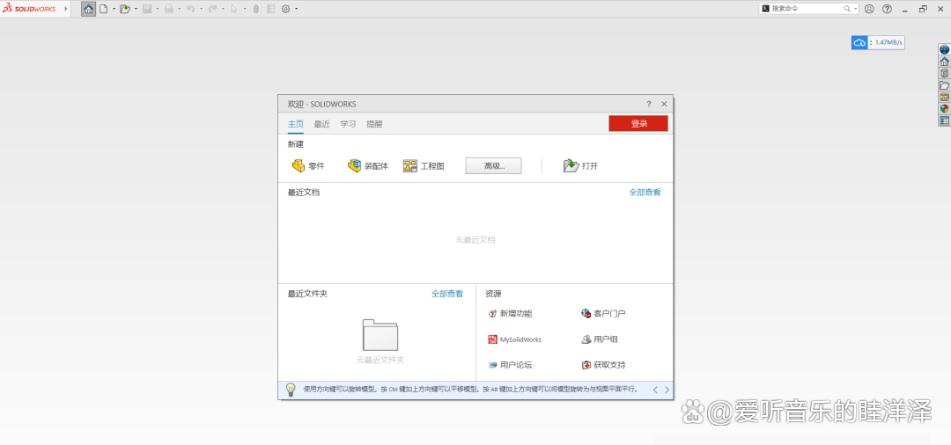Open the SOLIDWORKS Resources globe tab
The width and height of the screenshot is (951, 445).
point(944,49)
